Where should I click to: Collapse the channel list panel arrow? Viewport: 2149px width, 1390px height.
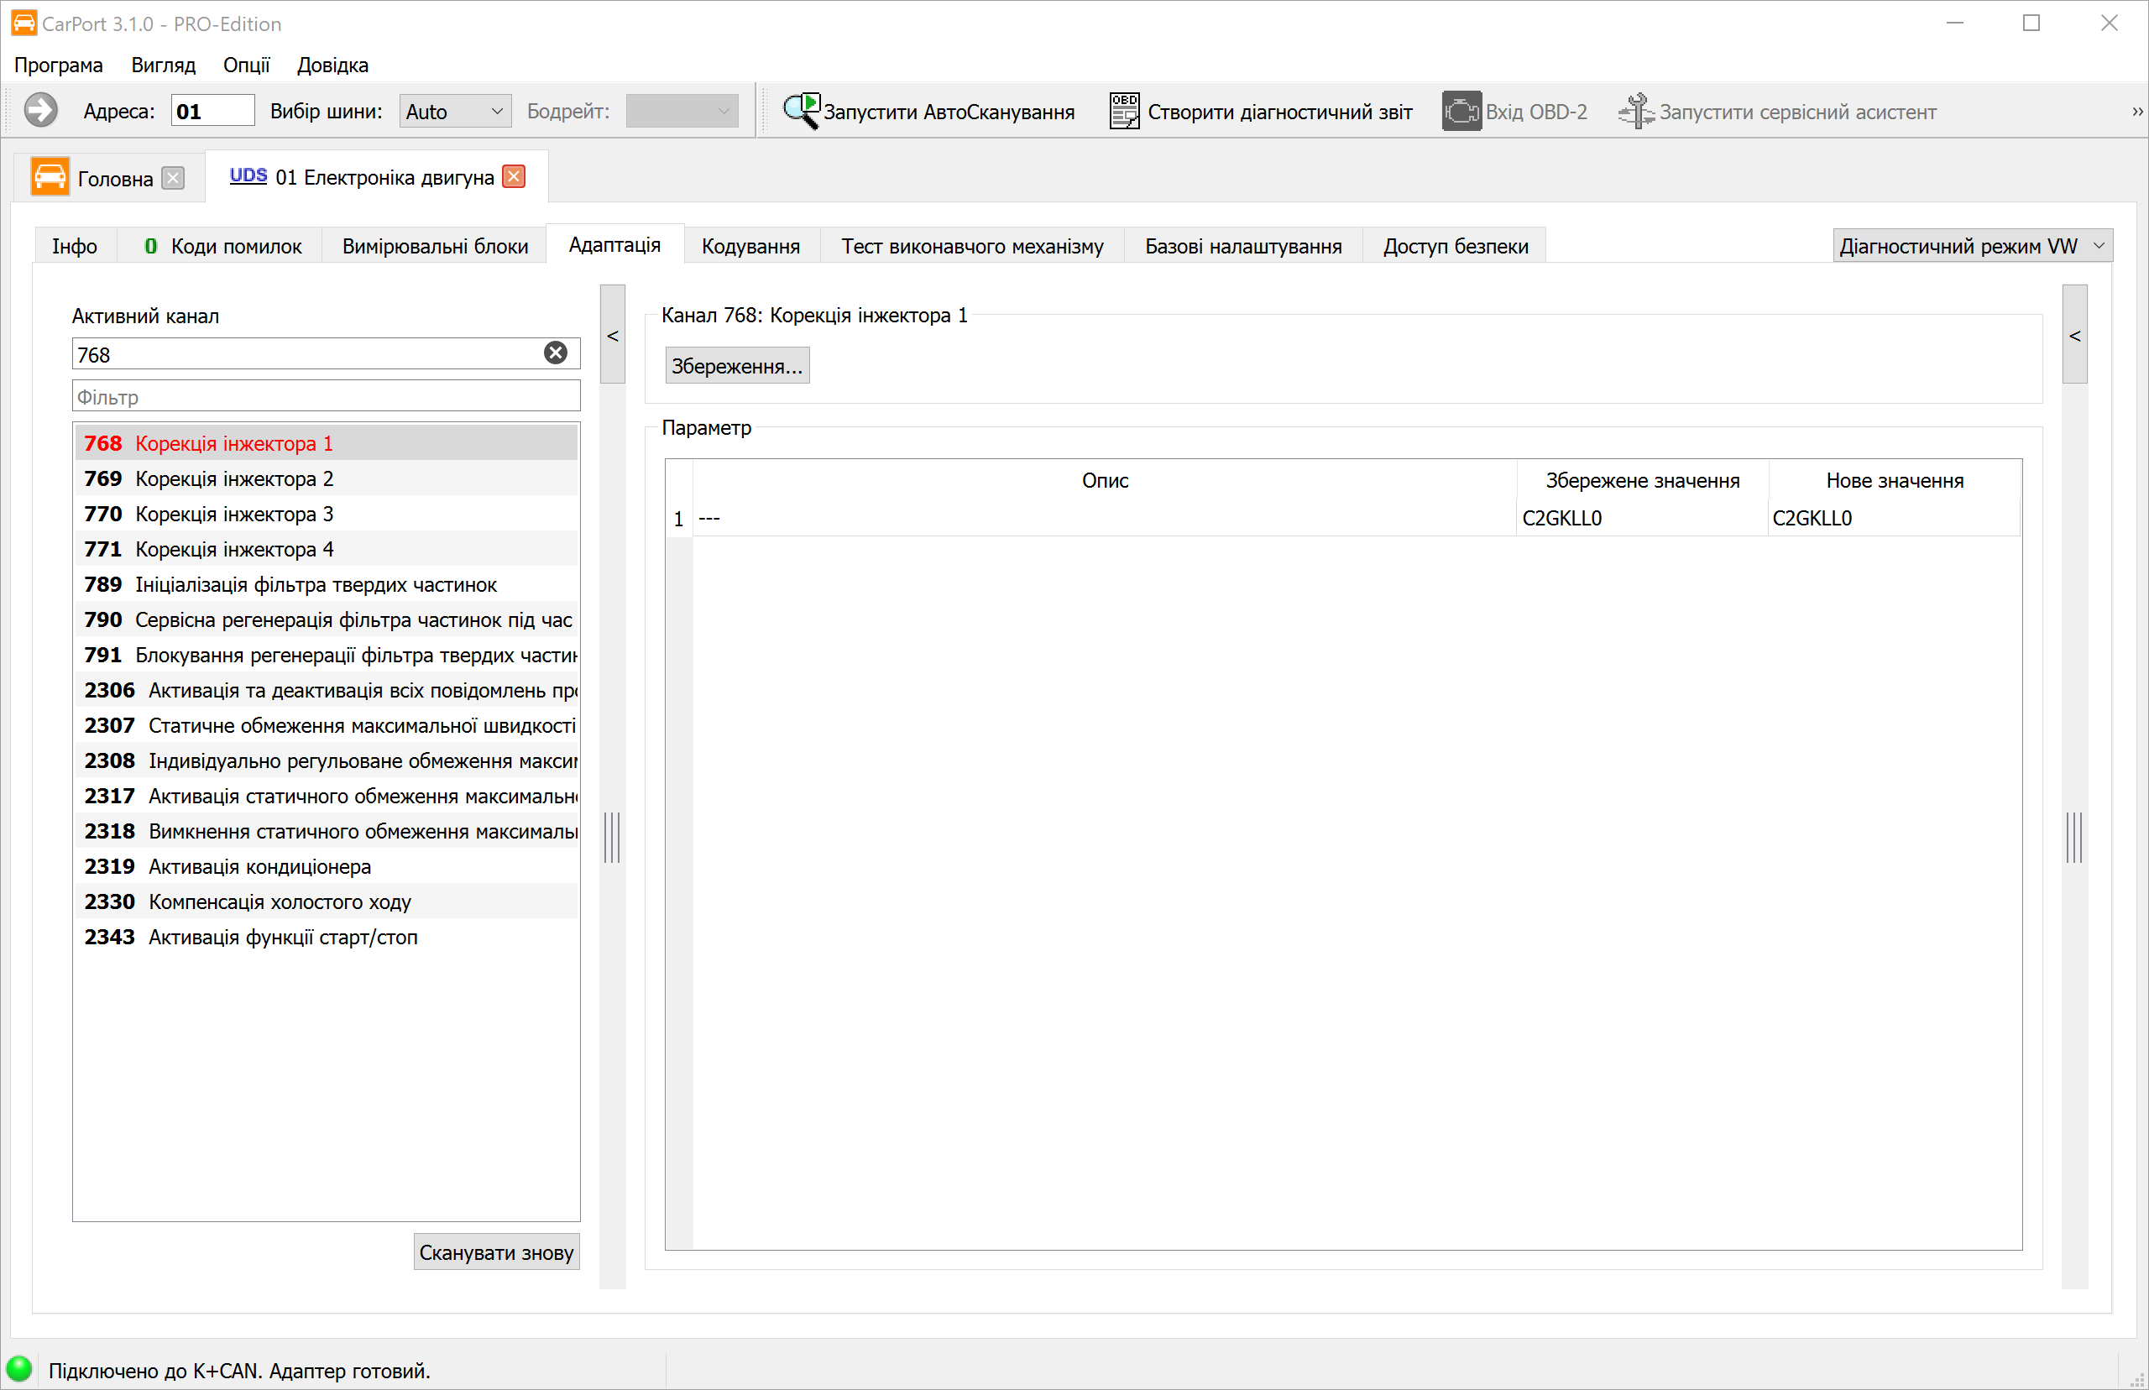(612, 335)
